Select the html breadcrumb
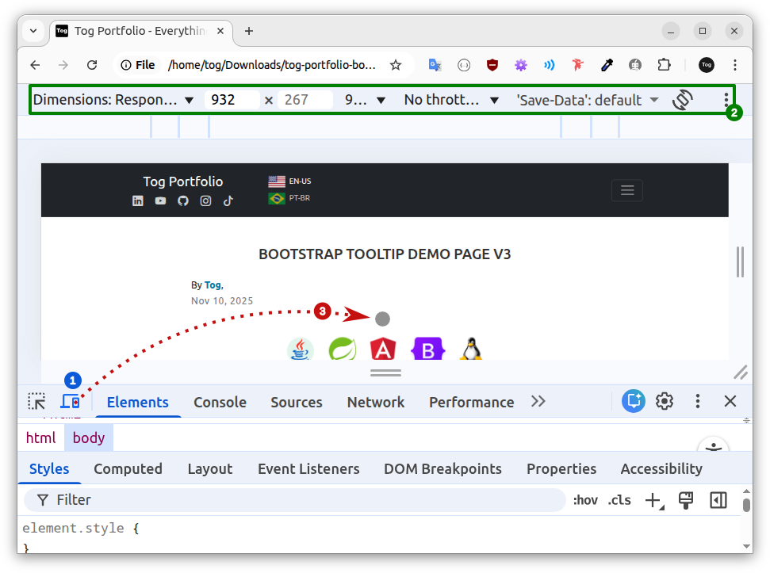Viewport: 770px width, 573px height. (x=40, y=437)
